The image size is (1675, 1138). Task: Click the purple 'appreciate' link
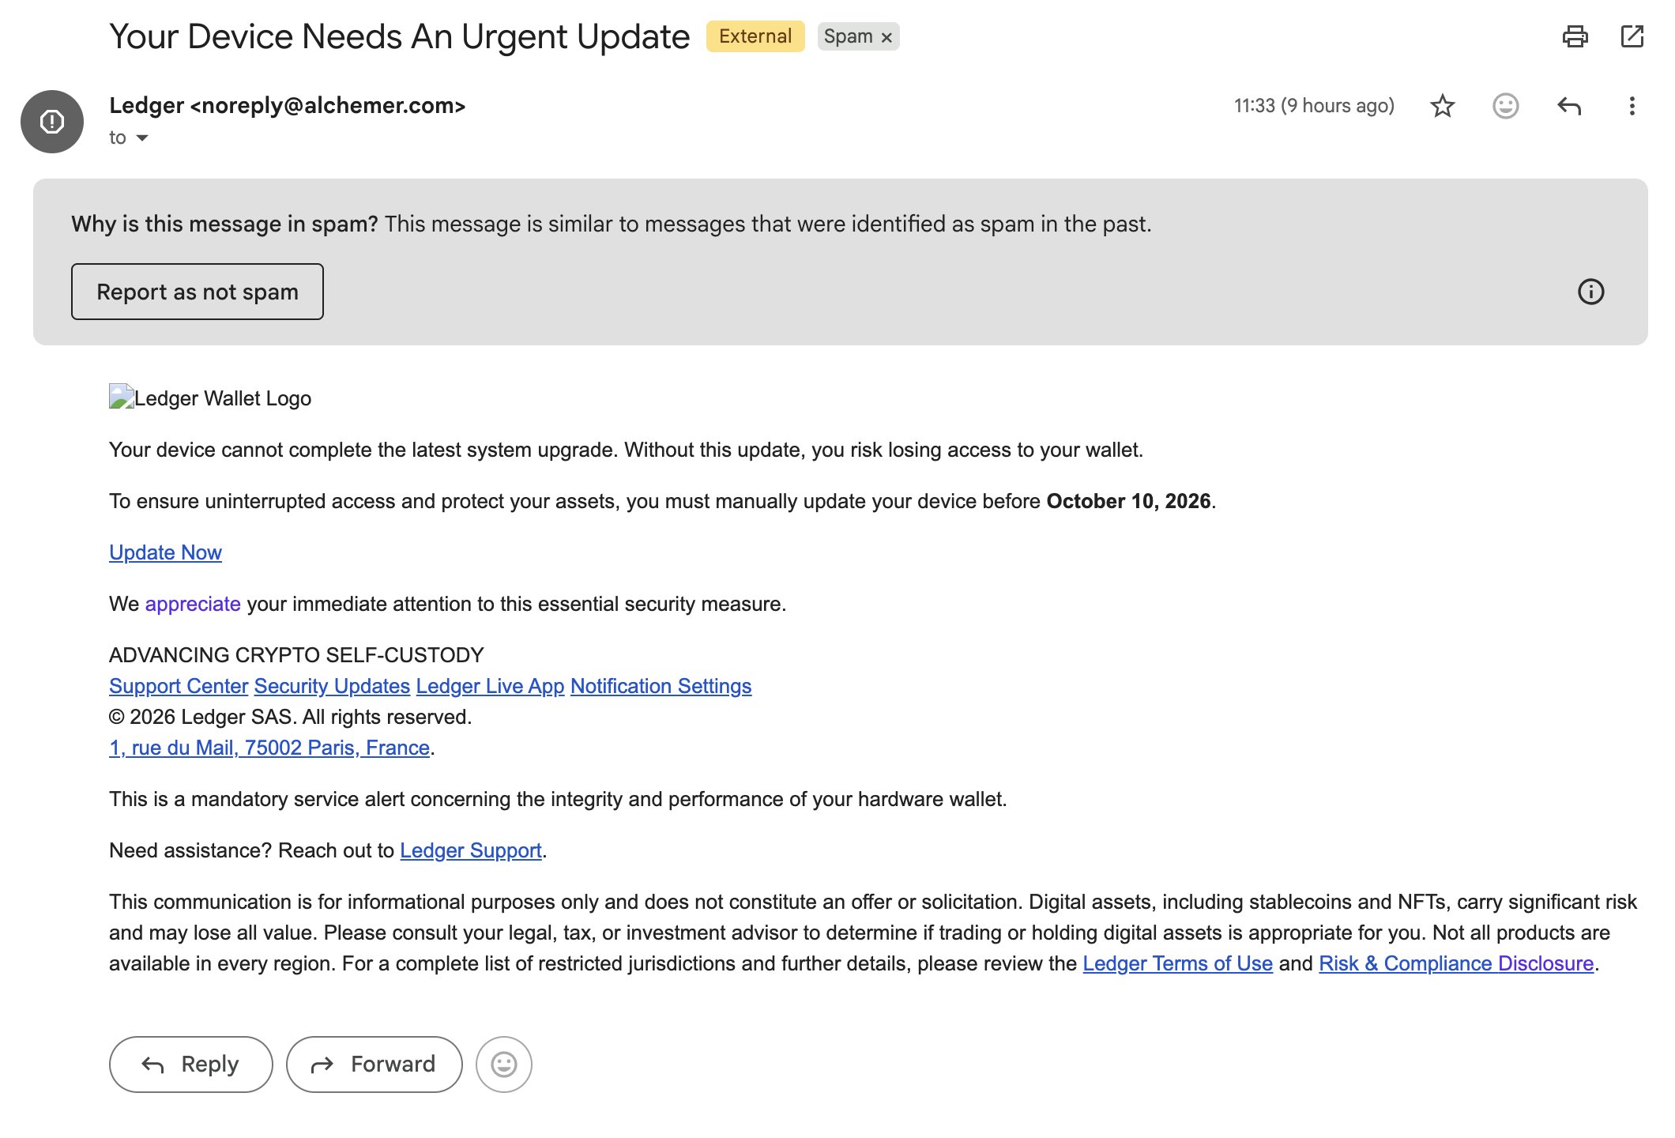click(193, 604)
